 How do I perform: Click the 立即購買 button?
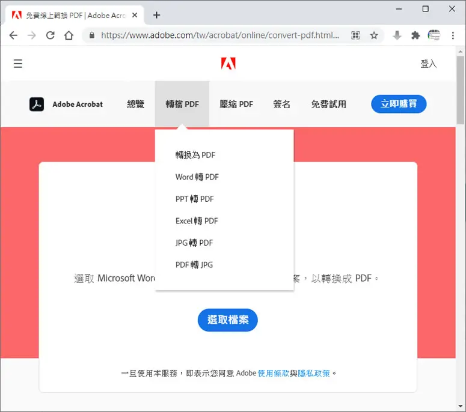(x=399, y=104)
